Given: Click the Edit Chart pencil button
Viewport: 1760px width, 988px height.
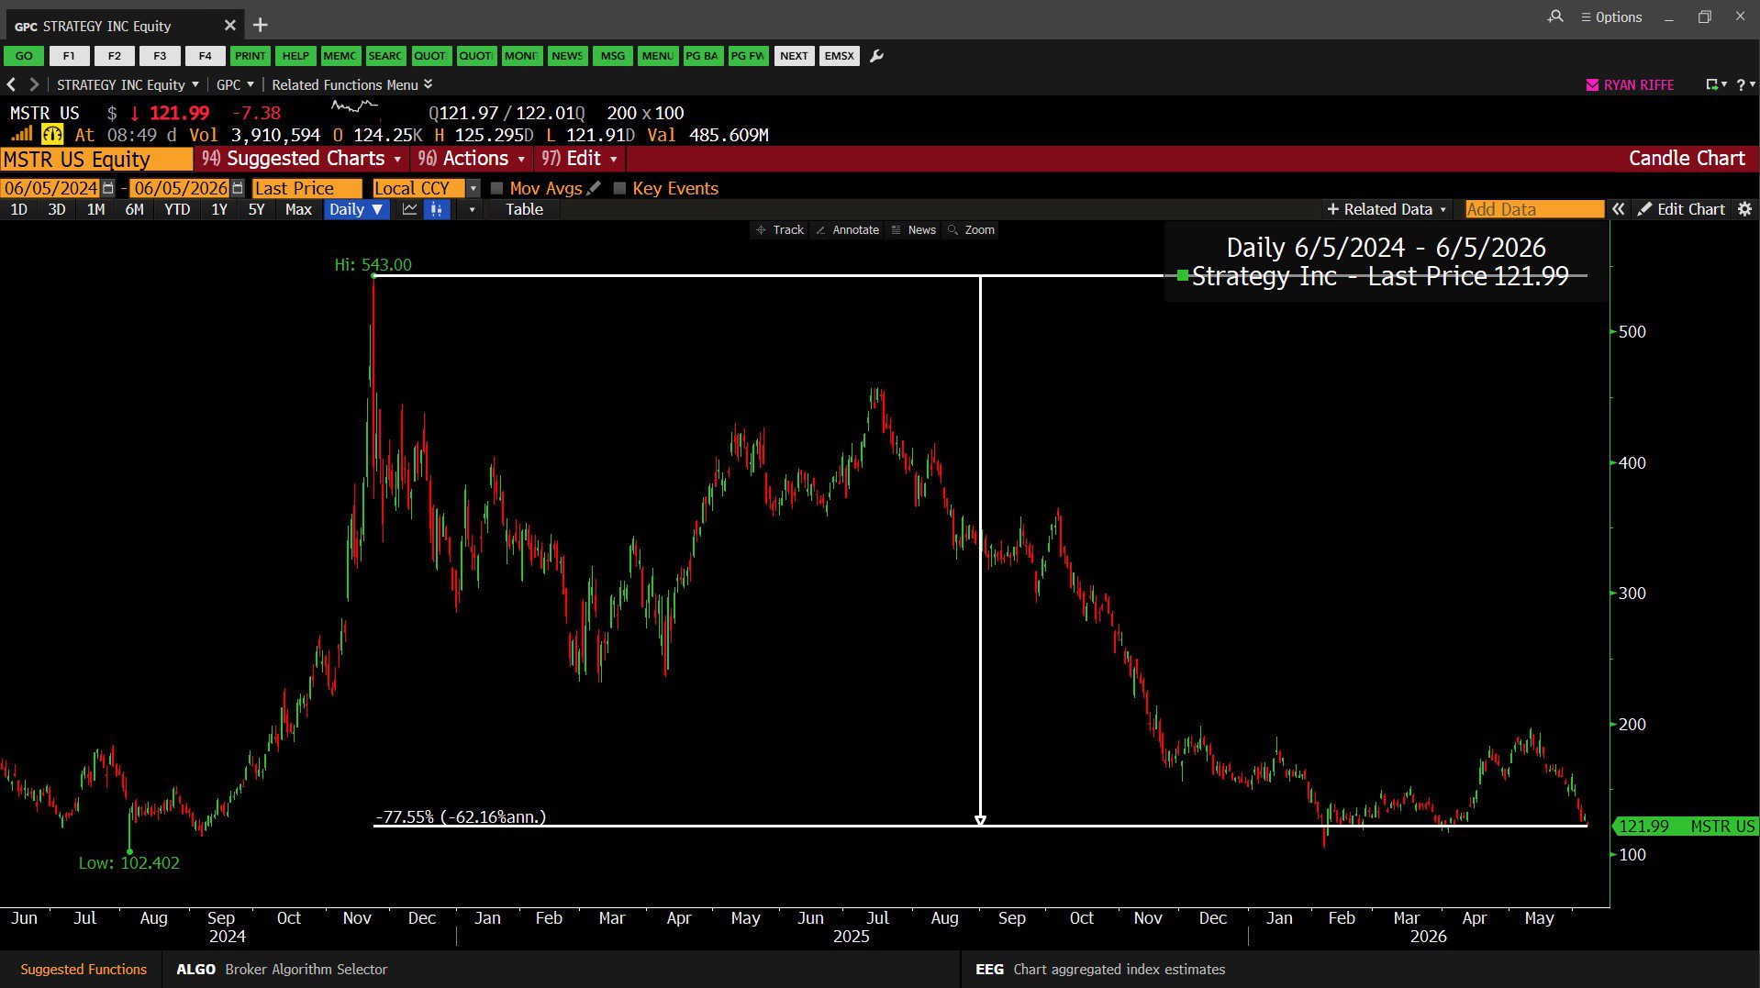Looking at the screenshot, I should pyautogui.click(x=1682, y=209).
